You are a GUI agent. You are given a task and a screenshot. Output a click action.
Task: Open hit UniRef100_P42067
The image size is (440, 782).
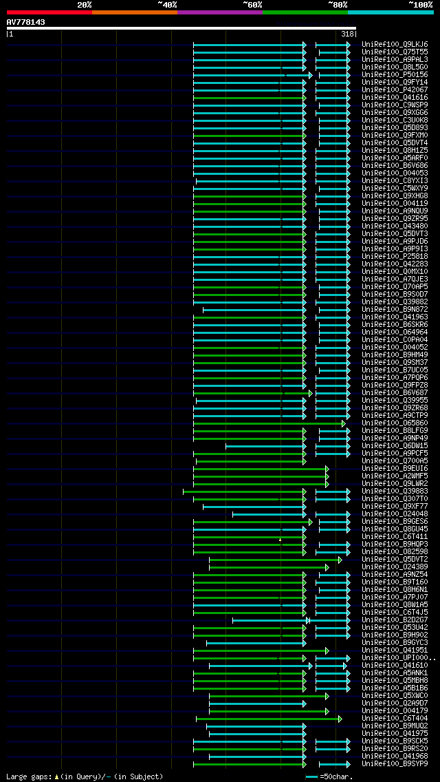tap(395, 89)
